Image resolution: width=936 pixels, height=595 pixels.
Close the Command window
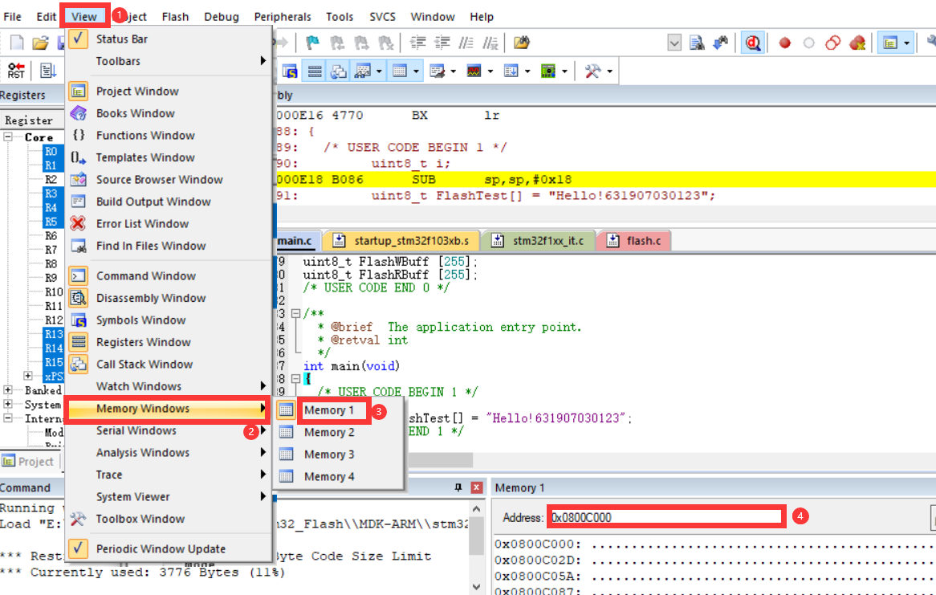point(476,487)
